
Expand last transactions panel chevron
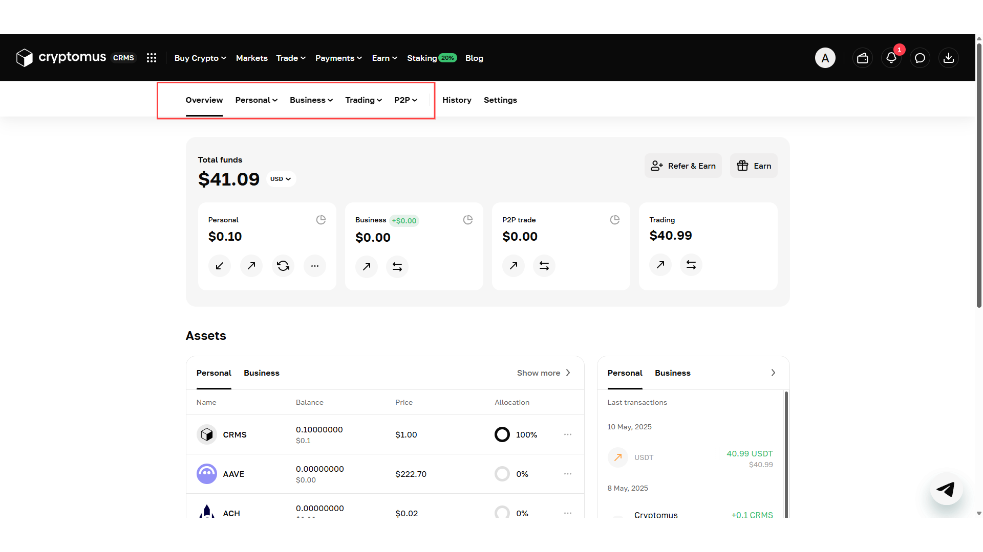pyautogui.click(x=773, y=373)
